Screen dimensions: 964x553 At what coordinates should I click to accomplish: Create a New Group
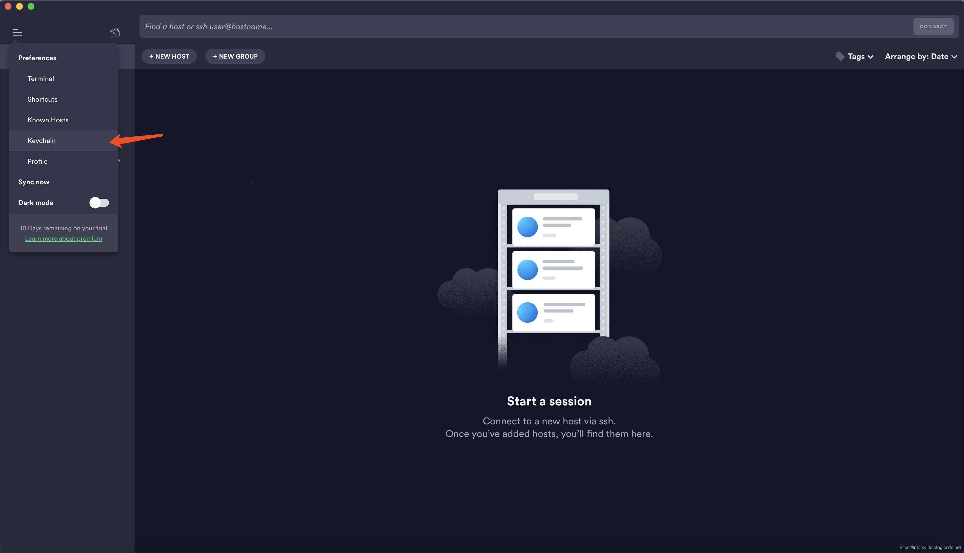(x=235, y=56)
